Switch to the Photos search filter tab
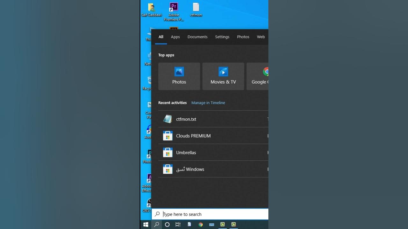This screenshot has height=229, width=408. pyautogui.click(x=243, y=37)
